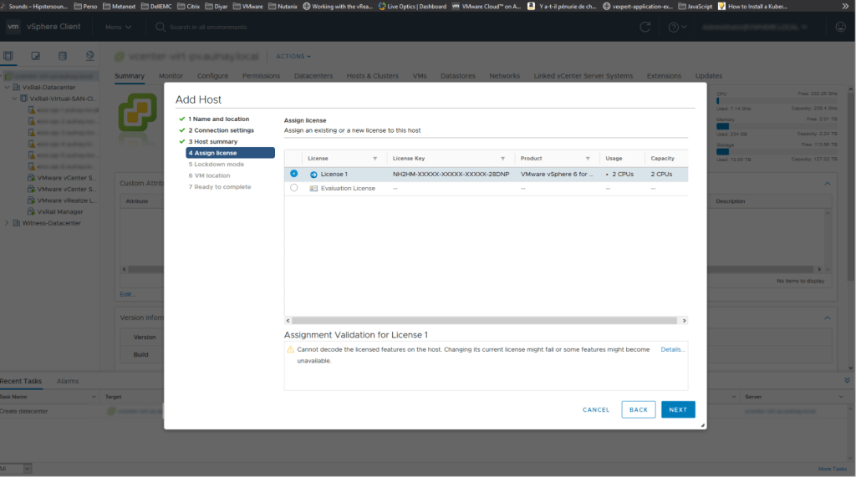Open the Networking inventory icon
The height and width of the screenshot is (477, 856).
(x=89, y=56)
